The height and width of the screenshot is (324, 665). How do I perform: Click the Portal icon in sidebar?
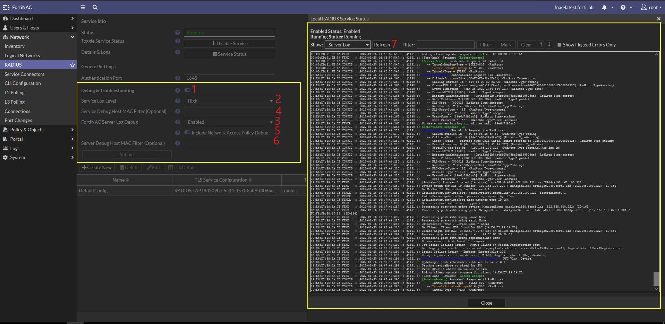point(5,139)
